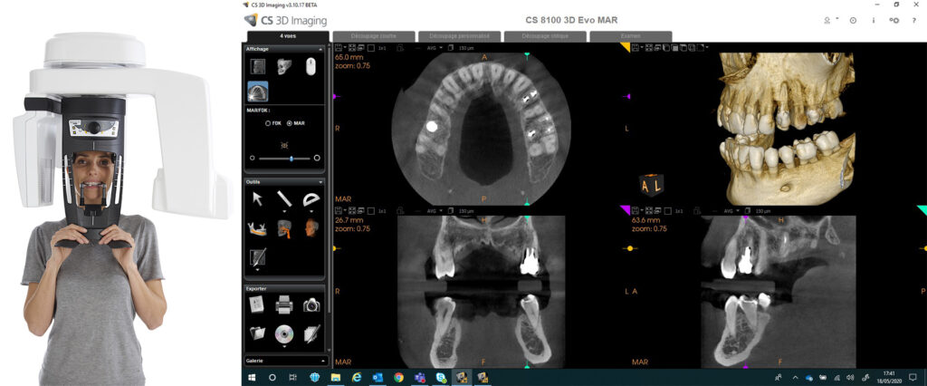927x386 pixels.
Task: Select the protractor angle tool
Action: pos(311,199)
